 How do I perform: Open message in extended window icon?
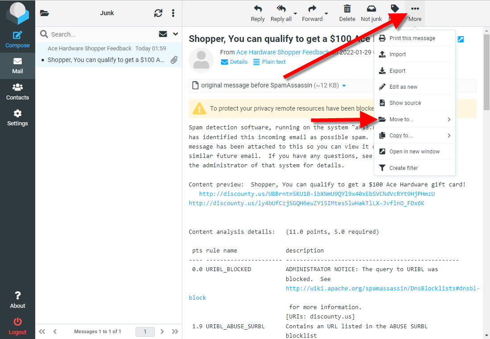click(x=461, y=39)
